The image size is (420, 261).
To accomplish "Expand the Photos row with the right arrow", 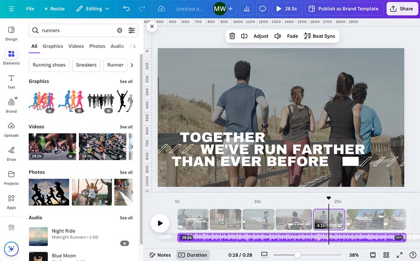I will [x=132, y=192].
